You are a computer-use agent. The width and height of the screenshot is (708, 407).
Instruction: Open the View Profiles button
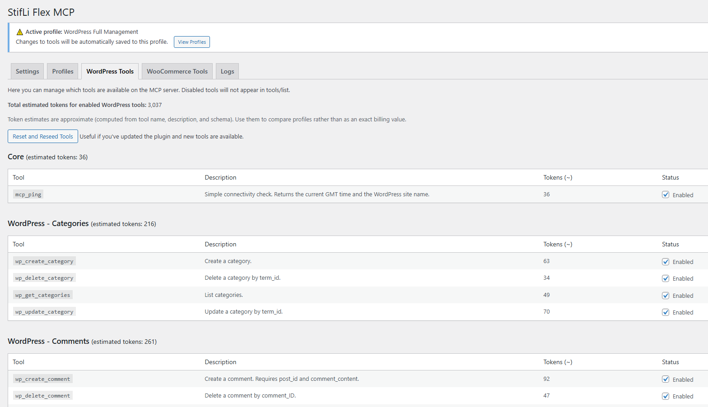coord(191,42)
